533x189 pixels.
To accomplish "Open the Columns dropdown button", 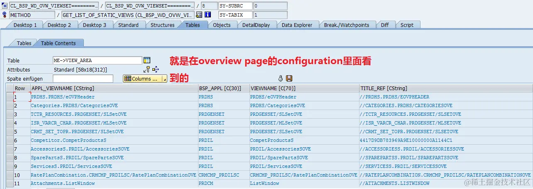I will 145,79.
